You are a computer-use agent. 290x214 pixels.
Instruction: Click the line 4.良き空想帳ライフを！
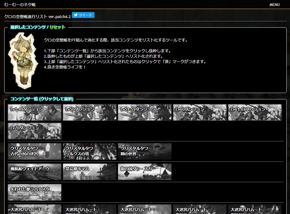65,67
